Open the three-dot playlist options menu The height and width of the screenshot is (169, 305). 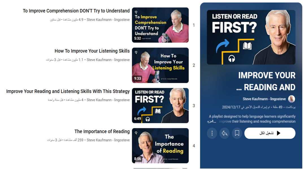click(x=212, y=133)
